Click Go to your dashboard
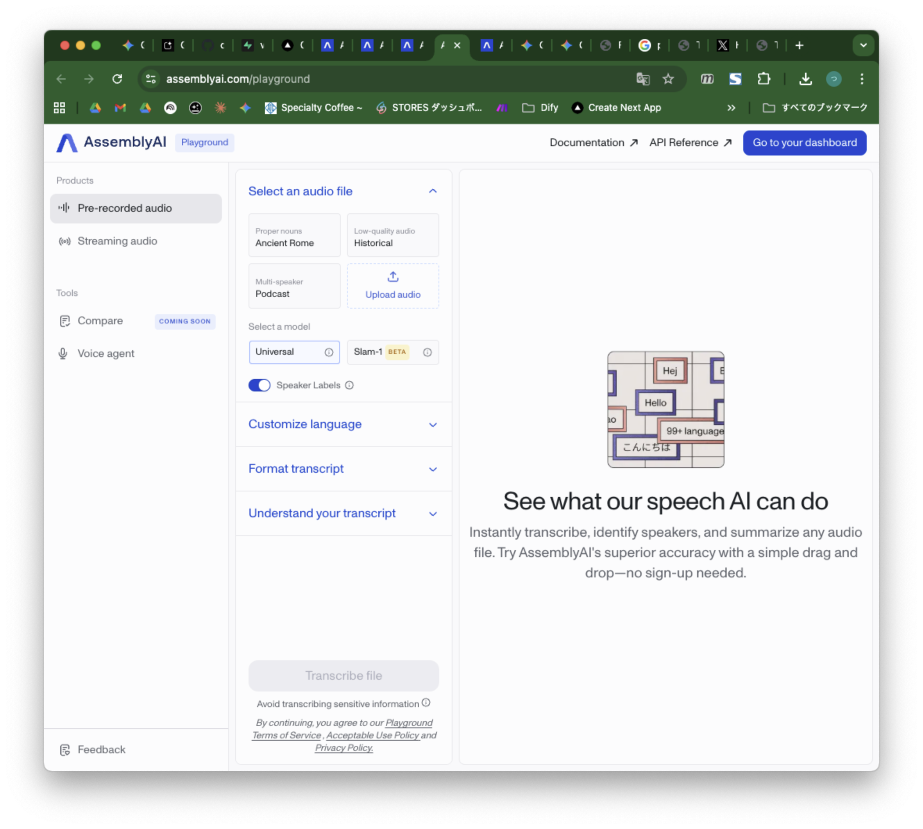Viewport: 923px width, 829px height. (x=804, y=143)
